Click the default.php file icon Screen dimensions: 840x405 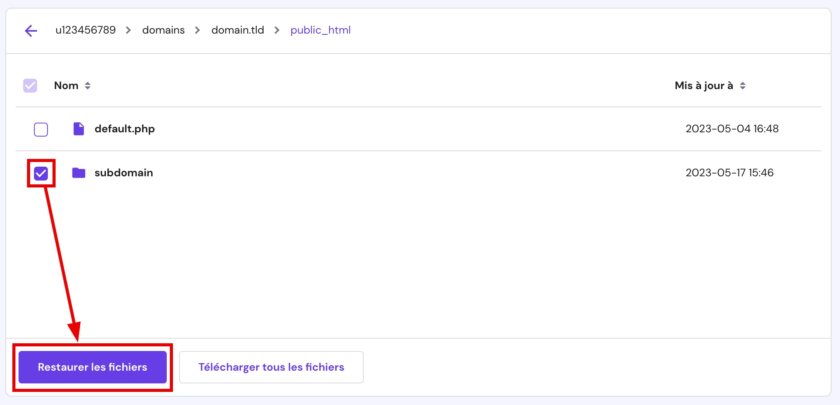tap(79, 129)
